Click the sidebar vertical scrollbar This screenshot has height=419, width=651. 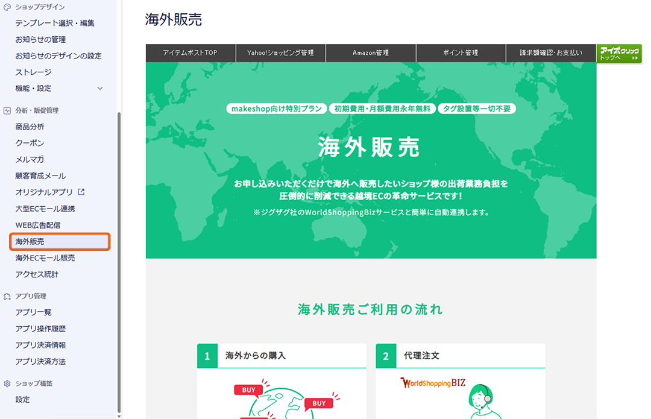point(119,259)
